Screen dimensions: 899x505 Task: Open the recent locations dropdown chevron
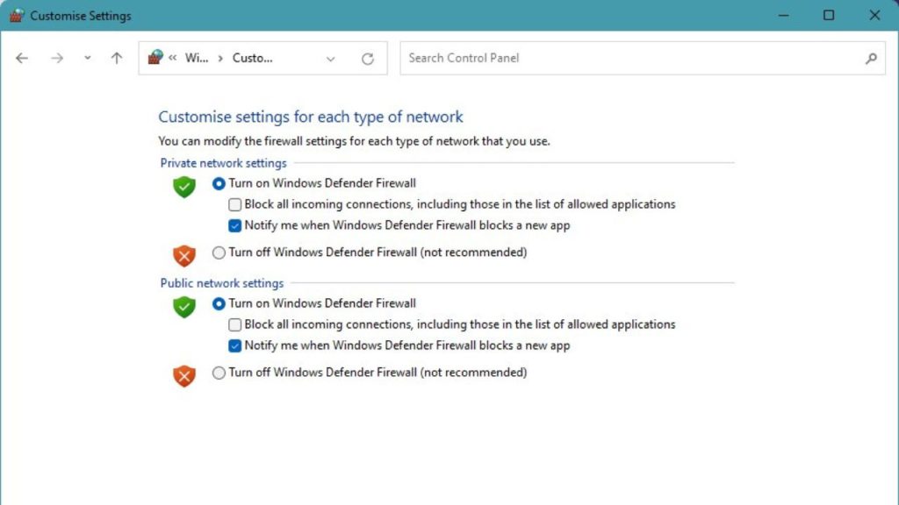click(87, 58)
